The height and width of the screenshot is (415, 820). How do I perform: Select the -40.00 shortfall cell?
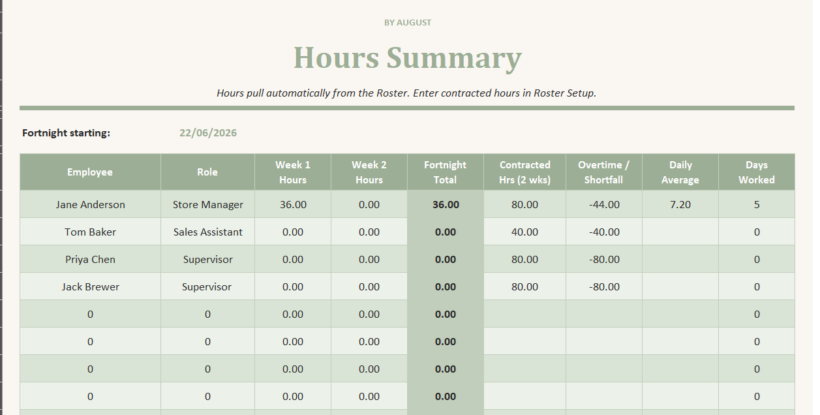pyautogui.click(x=604, y=232)
